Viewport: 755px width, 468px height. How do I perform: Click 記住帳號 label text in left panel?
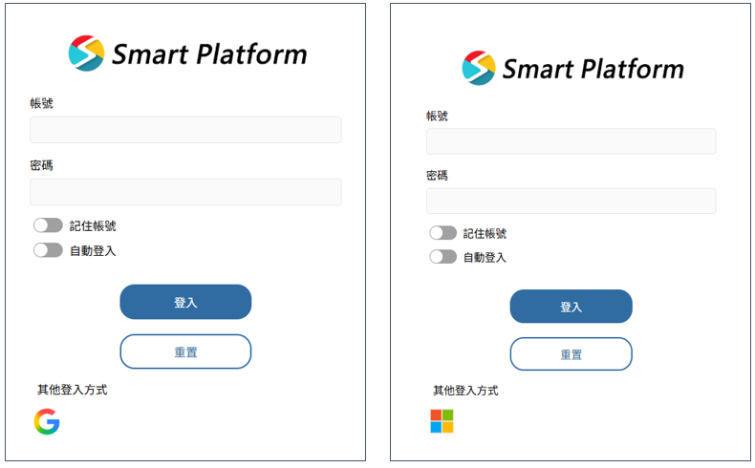pos(93,226)
